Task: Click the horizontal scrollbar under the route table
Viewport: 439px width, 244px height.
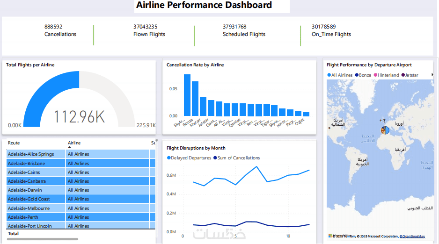Action: tap(43, 239)
